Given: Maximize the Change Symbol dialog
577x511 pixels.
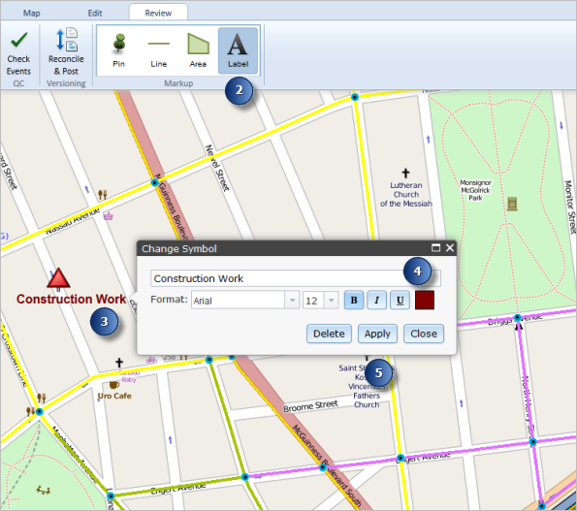Looking at the screenshot, I should tap(435, 248).
